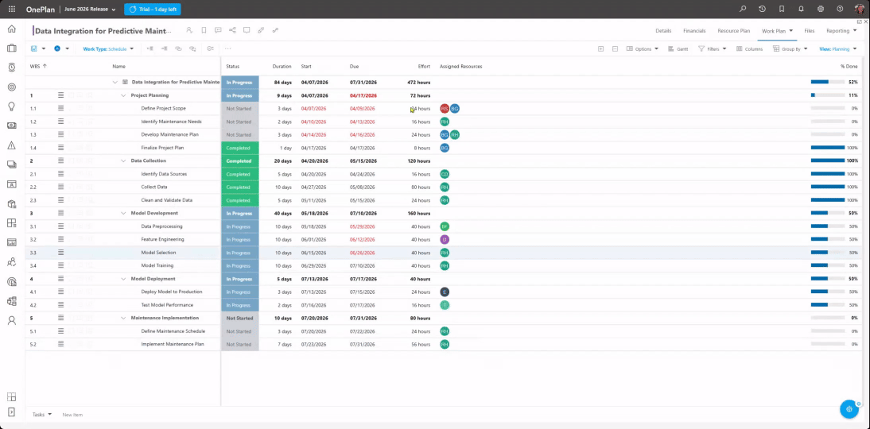Click the Completed status of Finalize Project Plan

pos(239,148)
